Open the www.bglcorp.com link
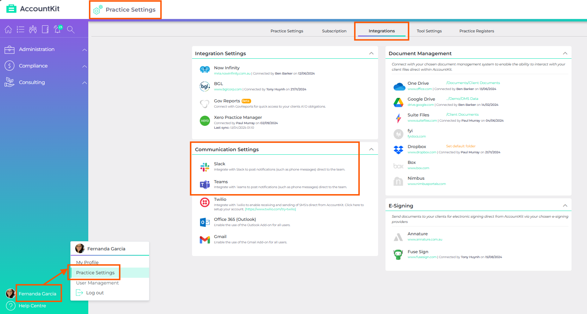587x314 pixels. [x=228, y=89]
